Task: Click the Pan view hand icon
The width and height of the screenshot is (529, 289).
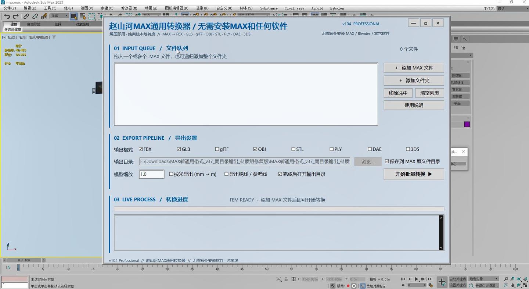Action: tap(512, 285)
